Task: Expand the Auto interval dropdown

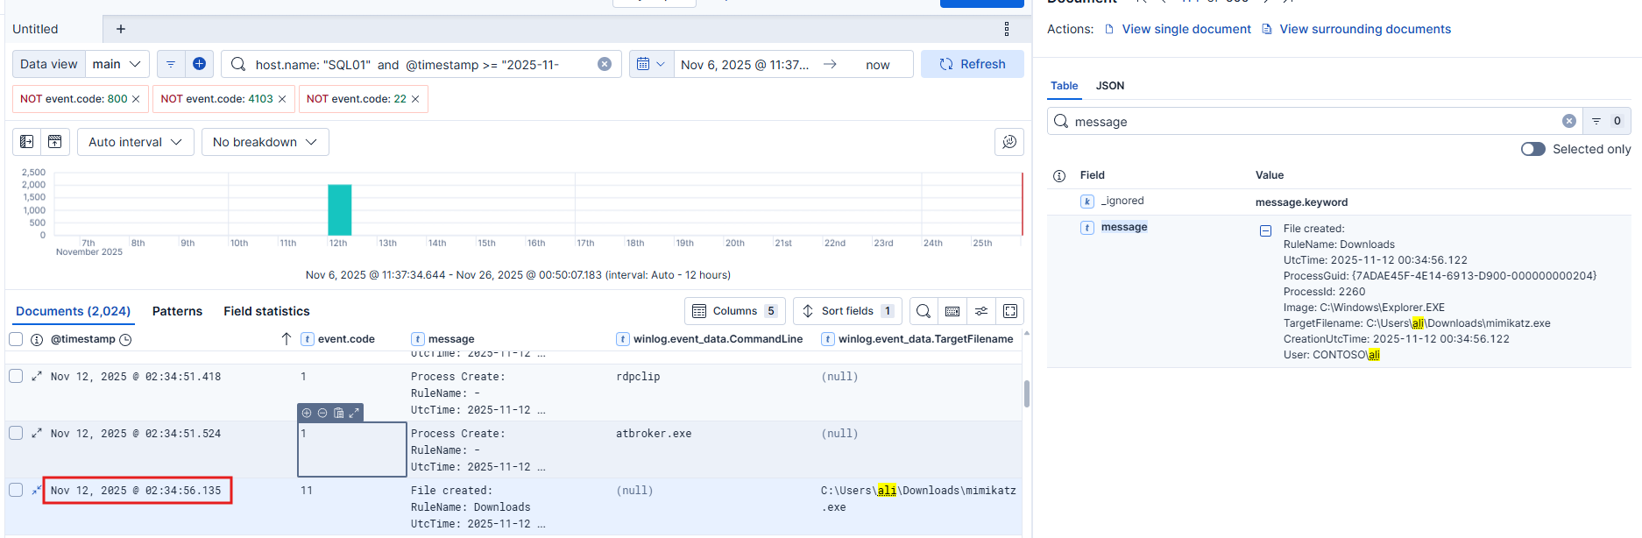Action: coord(135,142)
